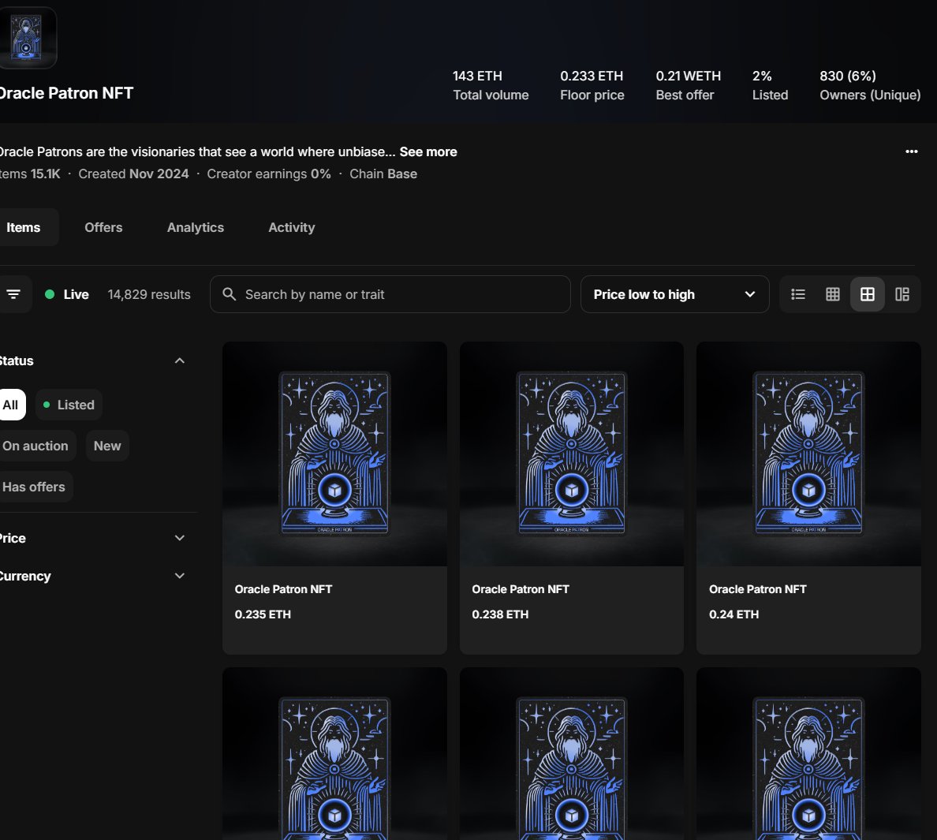Open the NFT card priced 0.235 ETH
This screenshot has height=840, width=937.
point(334,498)
